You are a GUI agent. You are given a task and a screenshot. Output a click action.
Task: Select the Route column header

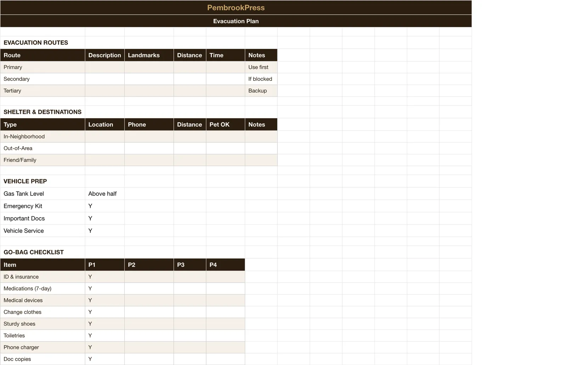43,55
